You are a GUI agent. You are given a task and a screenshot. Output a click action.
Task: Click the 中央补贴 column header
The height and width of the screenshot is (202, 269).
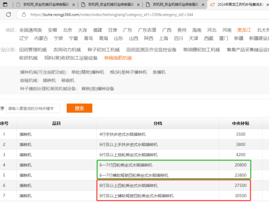[240, 123]
